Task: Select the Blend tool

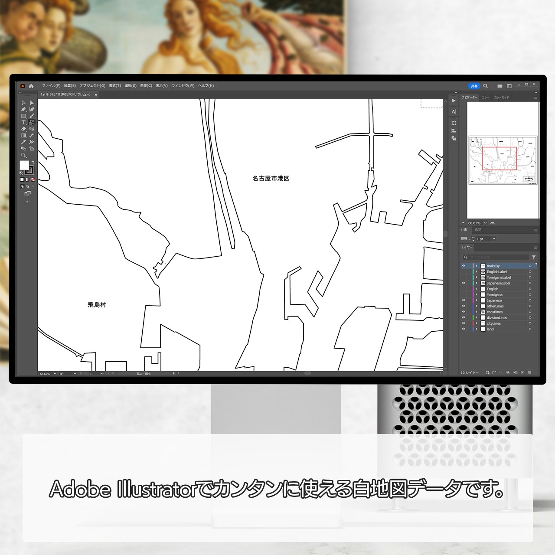Action: [x=24, y=148]
